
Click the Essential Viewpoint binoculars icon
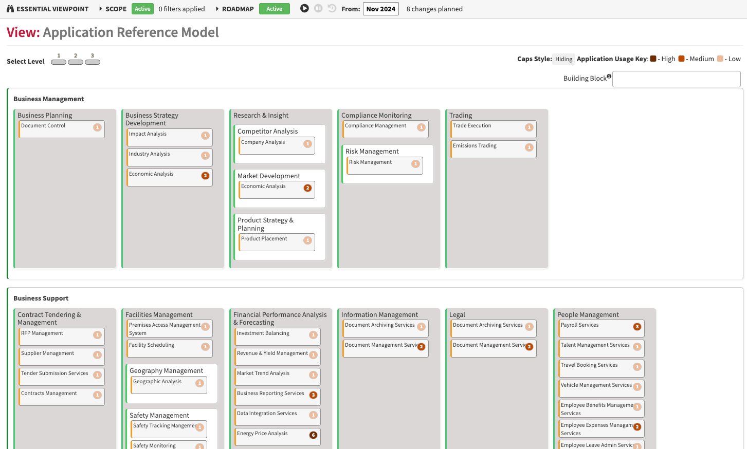point(10,9)
